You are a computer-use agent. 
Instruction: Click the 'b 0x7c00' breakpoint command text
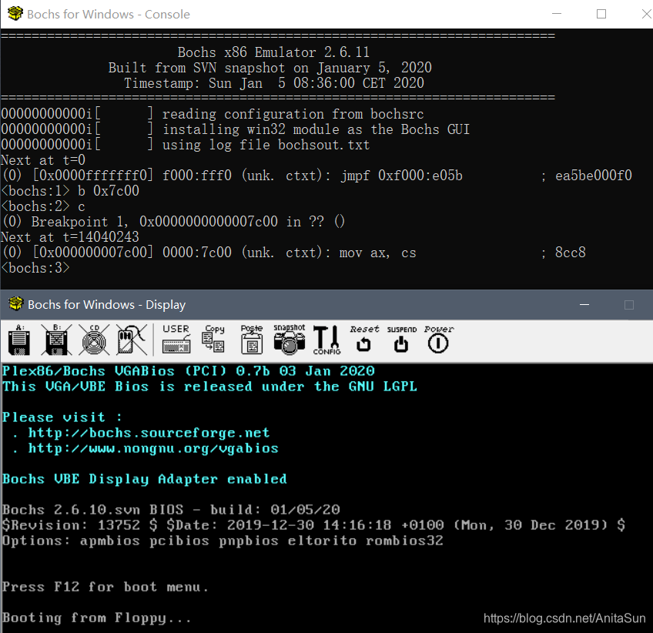109,191
